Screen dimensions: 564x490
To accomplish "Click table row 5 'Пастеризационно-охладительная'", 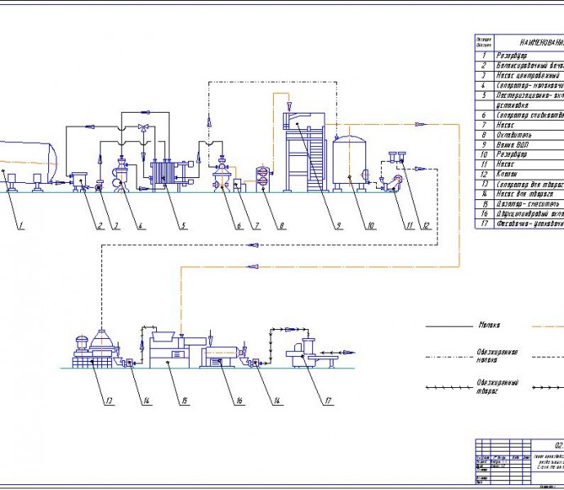I will coord(519,96).
